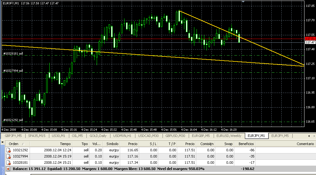
Task: Click the total profit -190.62
Action: point(248,169)
